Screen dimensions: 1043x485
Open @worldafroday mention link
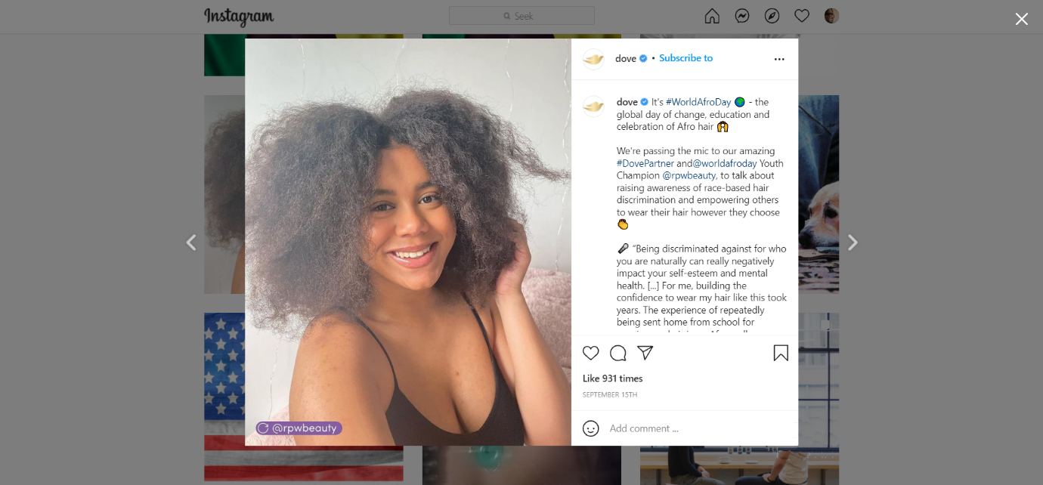(725, 163)
